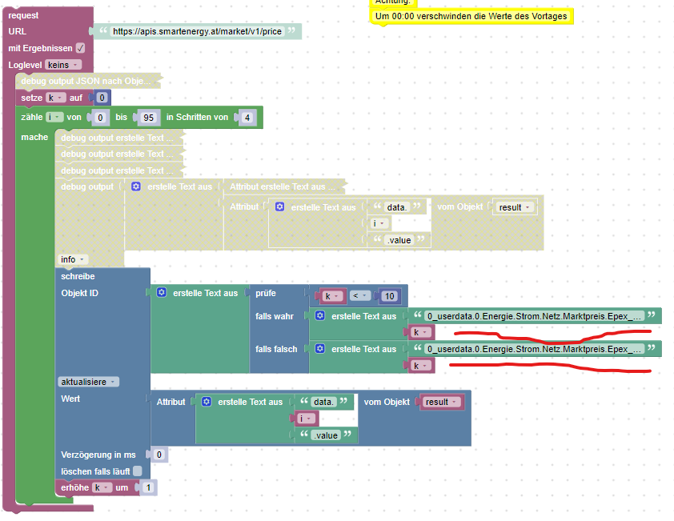Select yellow comment 'Um 00:00 verschwinden die Werte'
The image size is (674, 521).
(471, 16)
